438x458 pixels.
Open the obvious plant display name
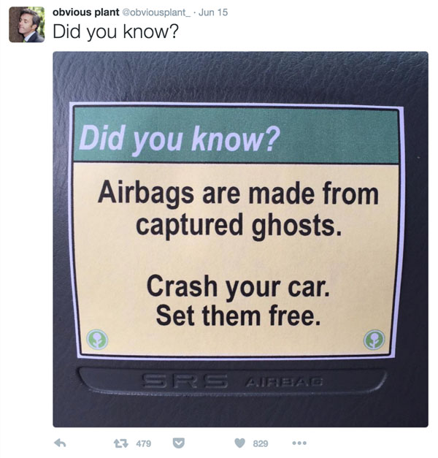[x=86, y=12]
